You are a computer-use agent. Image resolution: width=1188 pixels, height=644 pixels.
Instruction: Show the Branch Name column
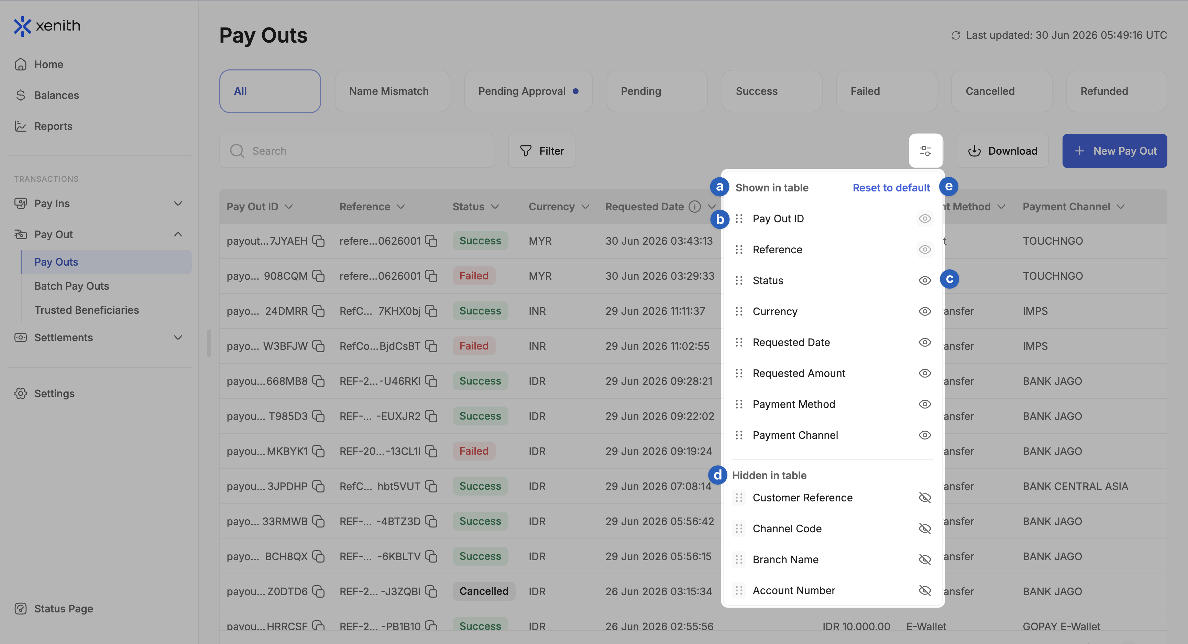[925, 559]
